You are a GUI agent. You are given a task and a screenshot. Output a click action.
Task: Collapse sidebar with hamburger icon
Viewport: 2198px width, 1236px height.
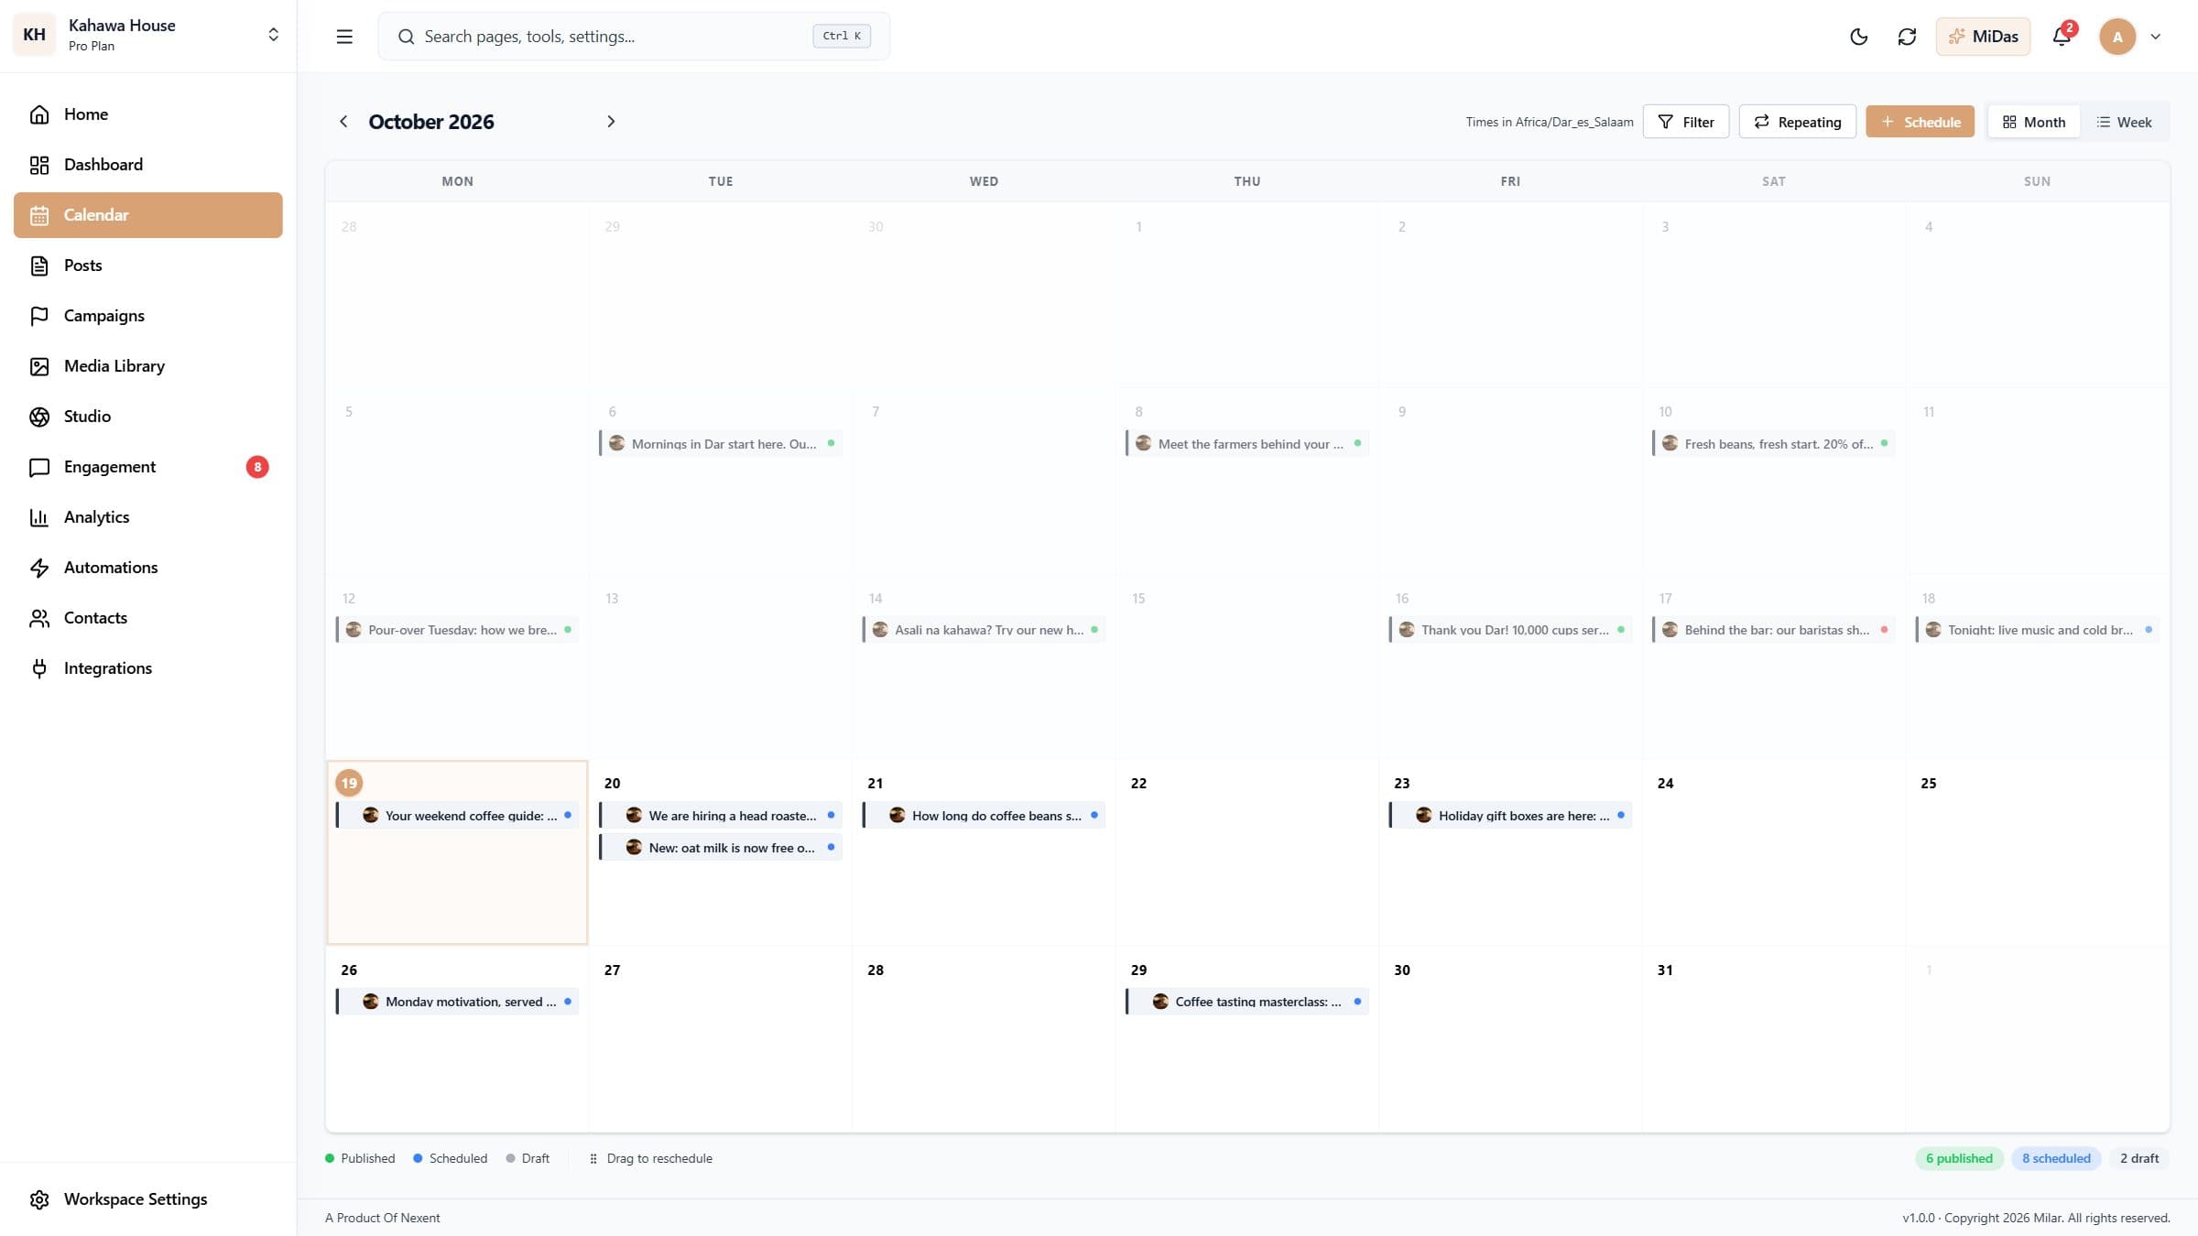point(344,37)
